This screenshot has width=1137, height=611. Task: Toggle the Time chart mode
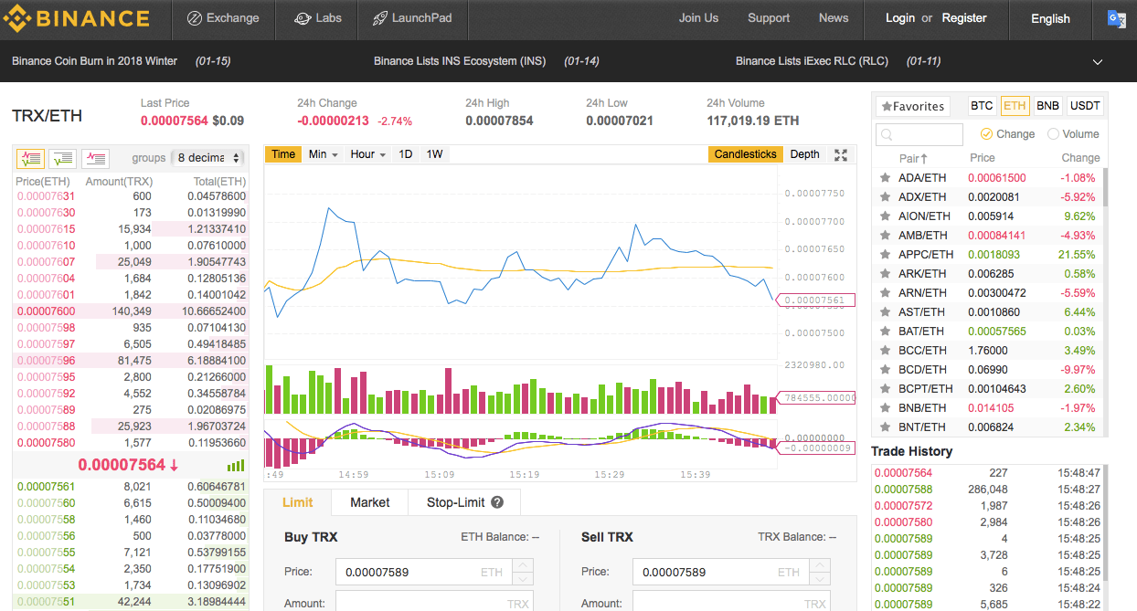[x=283, y=154]
